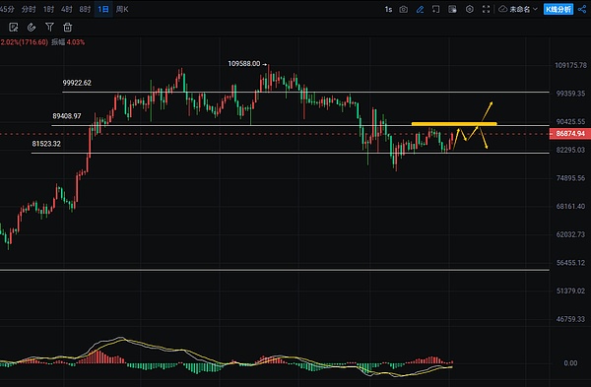Open the circular chart settings icon
Viewport: 591px width, 387px height.
[x=470, y=9]
